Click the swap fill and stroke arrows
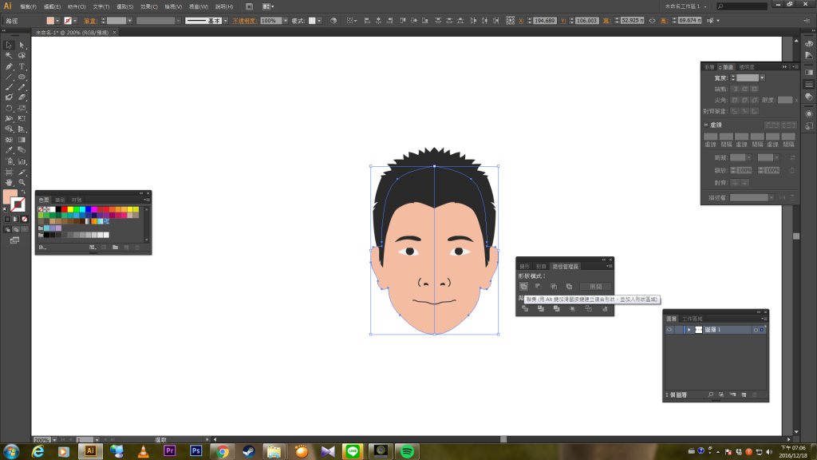 point(22,192)
